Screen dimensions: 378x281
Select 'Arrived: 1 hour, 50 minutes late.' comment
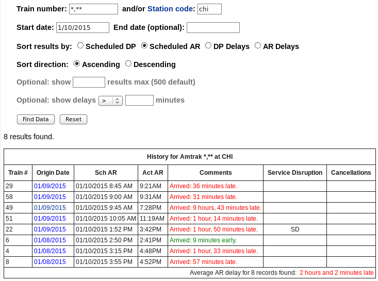point(214,229)
